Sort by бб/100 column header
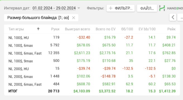The image size is (183, 100). [127, 29]
